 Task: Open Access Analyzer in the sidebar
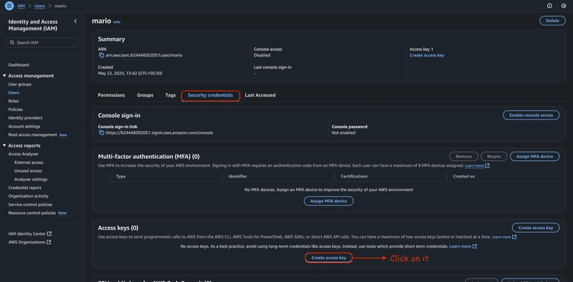click(24, 154)
